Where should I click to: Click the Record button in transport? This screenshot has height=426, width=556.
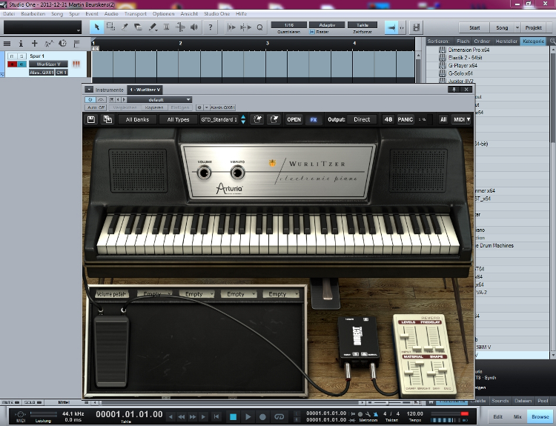[x=262, y=417]
